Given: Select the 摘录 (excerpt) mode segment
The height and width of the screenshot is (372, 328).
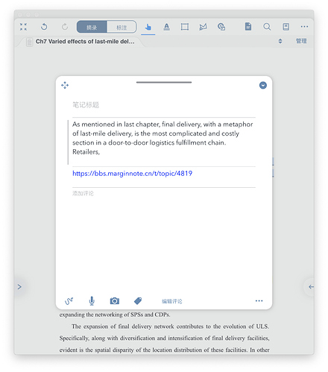Looking at the screenshot, I should point(92,27).
